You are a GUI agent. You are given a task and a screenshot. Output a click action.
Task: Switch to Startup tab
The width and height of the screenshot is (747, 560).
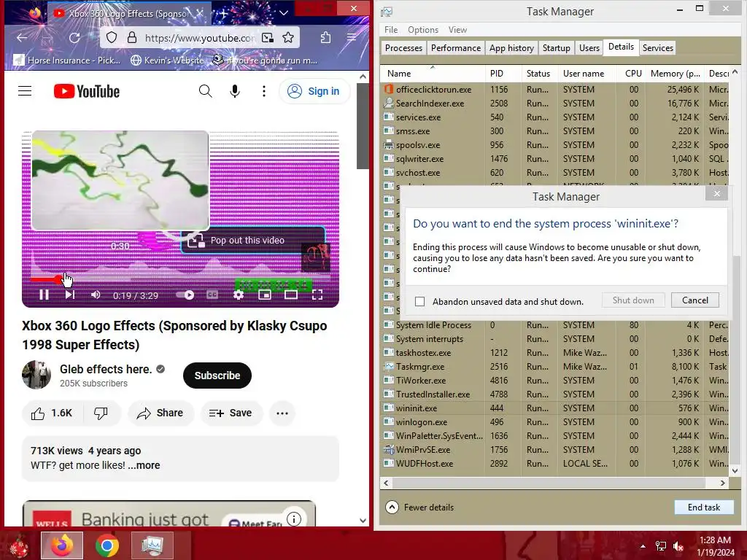556,48
